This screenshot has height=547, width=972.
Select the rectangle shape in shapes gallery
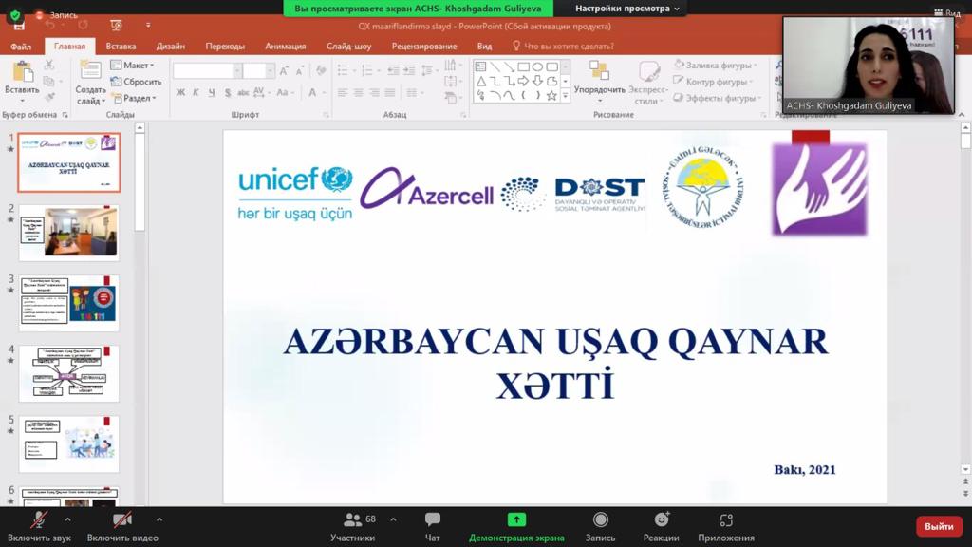(x=523, y=66)
